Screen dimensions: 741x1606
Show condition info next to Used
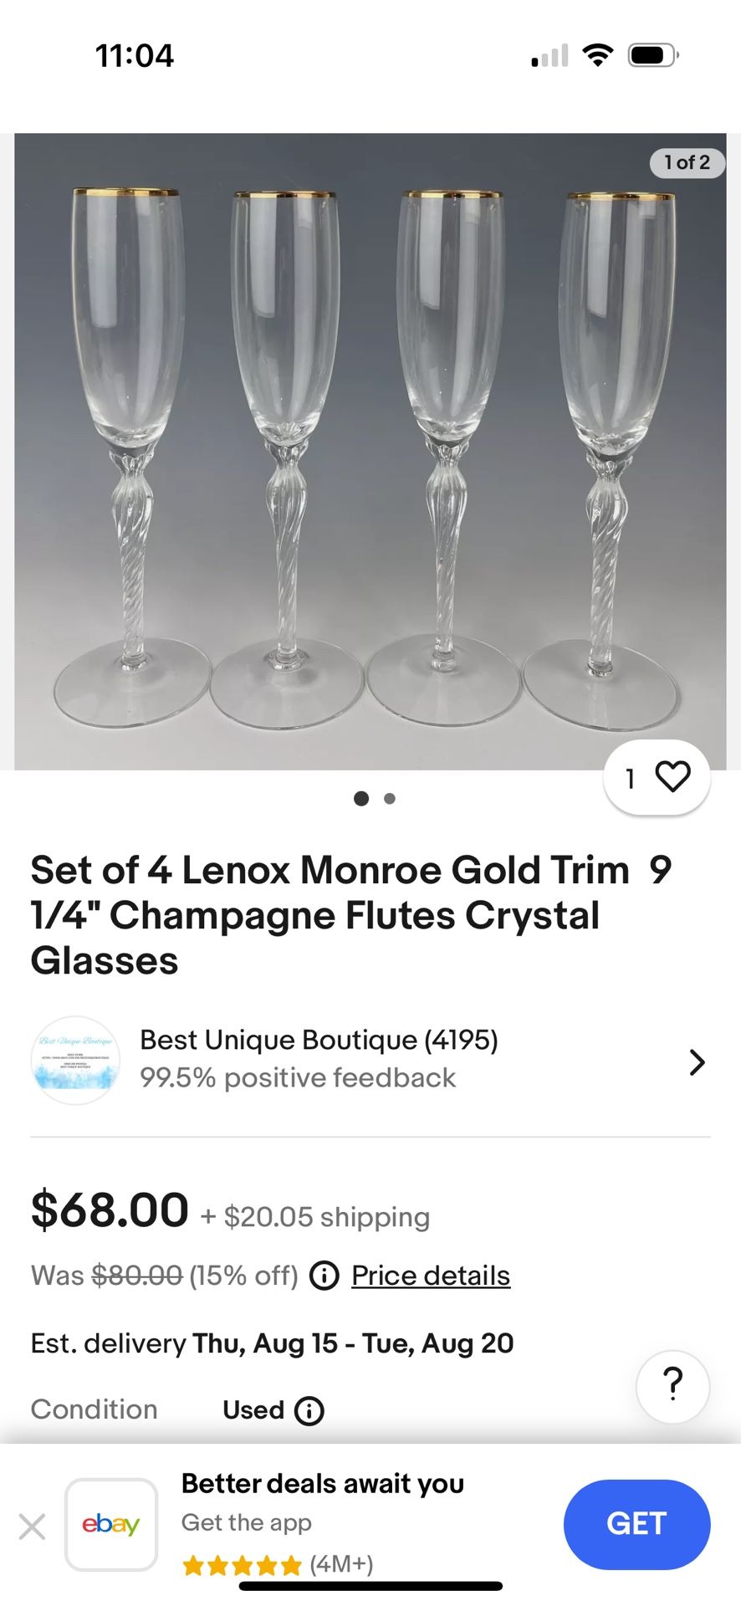309,1410
